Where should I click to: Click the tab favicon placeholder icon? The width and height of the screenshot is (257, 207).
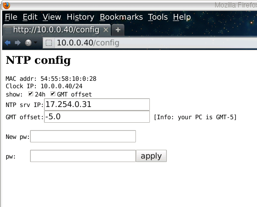[x=8, y=30]
